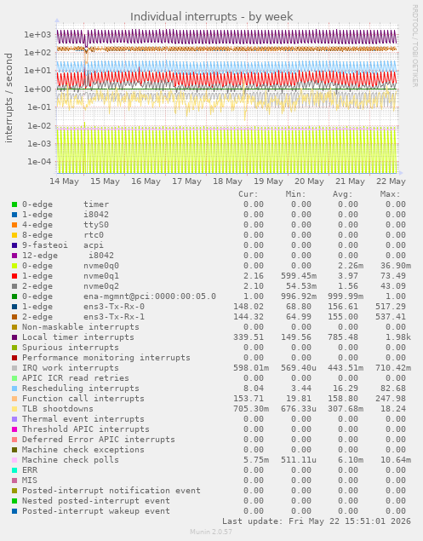Click the Munin 2.0.57 version footer
Image resolution: width=423 pixels, height=541 pixels.
[x=211, y=532]
